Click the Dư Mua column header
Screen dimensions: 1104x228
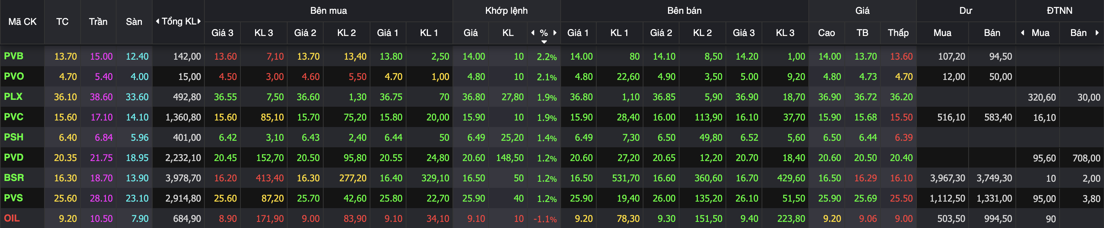pyautogui.click(x=943, y=33)
